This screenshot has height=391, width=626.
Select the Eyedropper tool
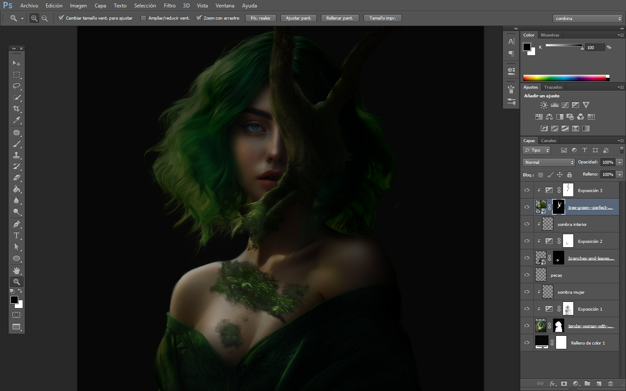tap(17, 120)
